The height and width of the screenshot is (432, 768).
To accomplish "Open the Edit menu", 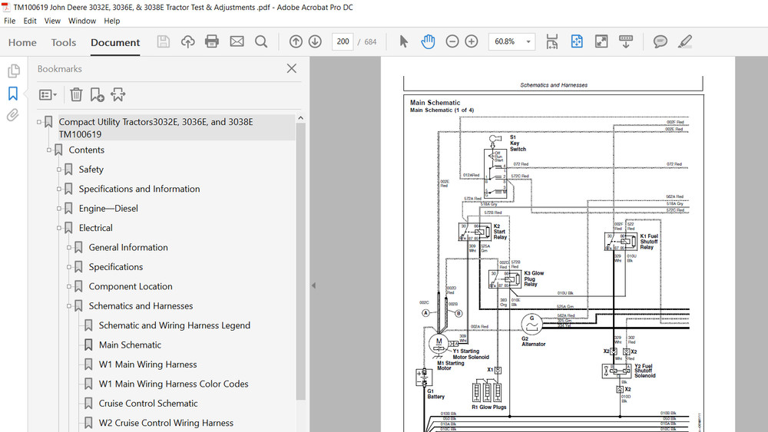I will pos(30,21).
